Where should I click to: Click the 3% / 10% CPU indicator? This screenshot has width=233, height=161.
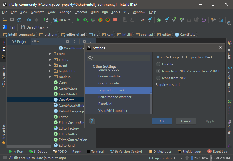click(200, 158)
